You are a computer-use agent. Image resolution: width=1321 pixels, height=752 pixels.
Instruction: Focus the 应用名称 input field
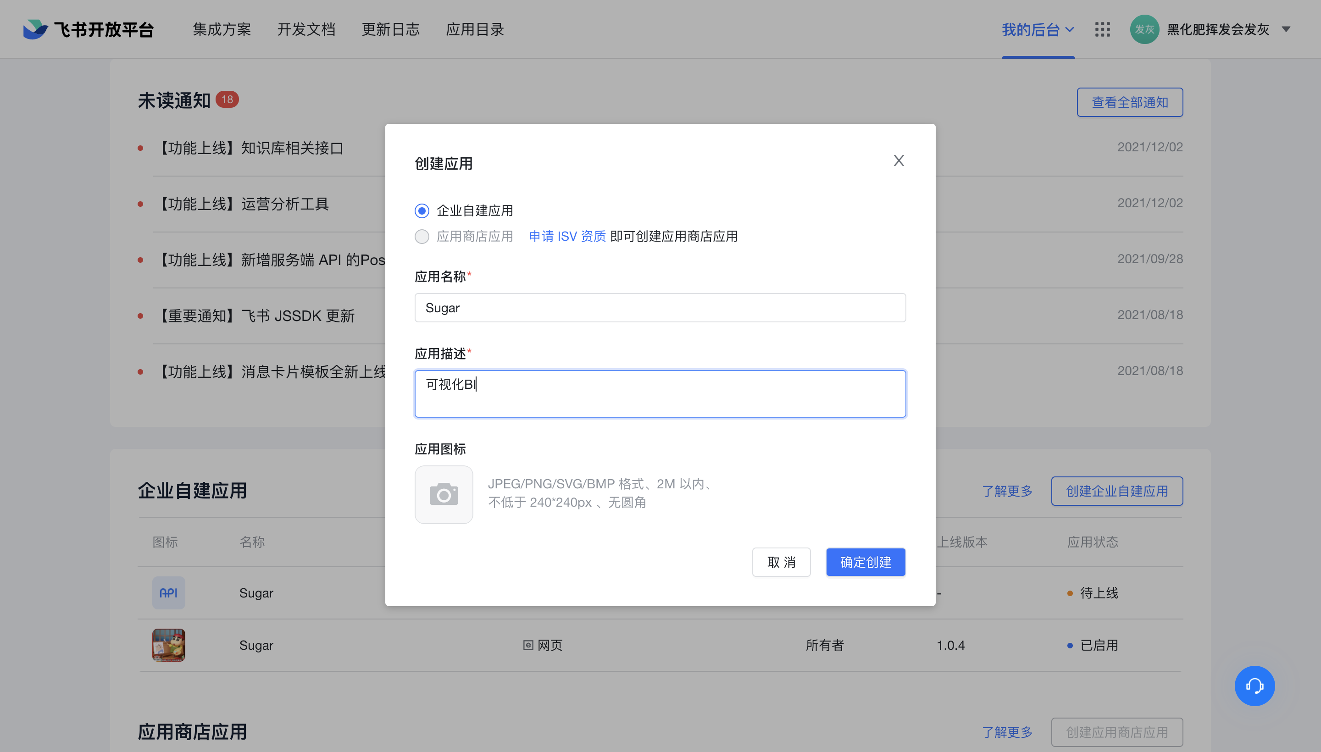point(660,308)
